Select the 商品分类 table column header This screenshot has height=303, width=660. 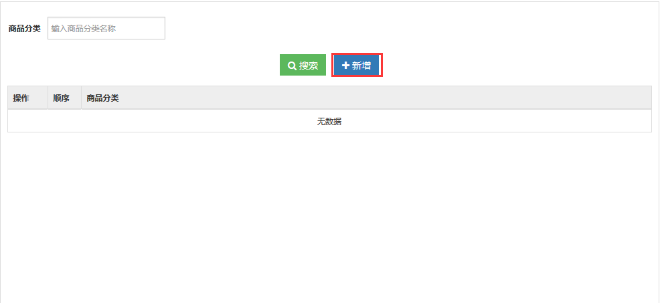102,98
